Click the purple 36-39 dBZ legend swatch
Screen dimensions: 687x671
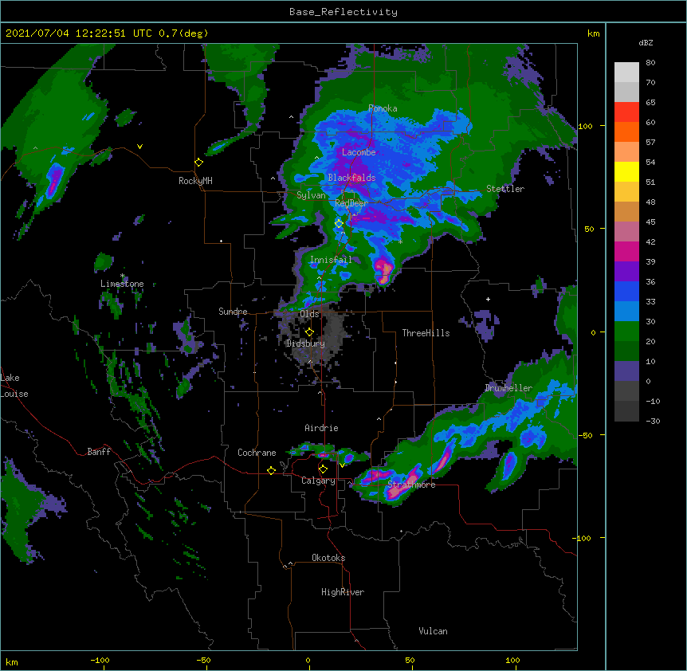point(626,272)
